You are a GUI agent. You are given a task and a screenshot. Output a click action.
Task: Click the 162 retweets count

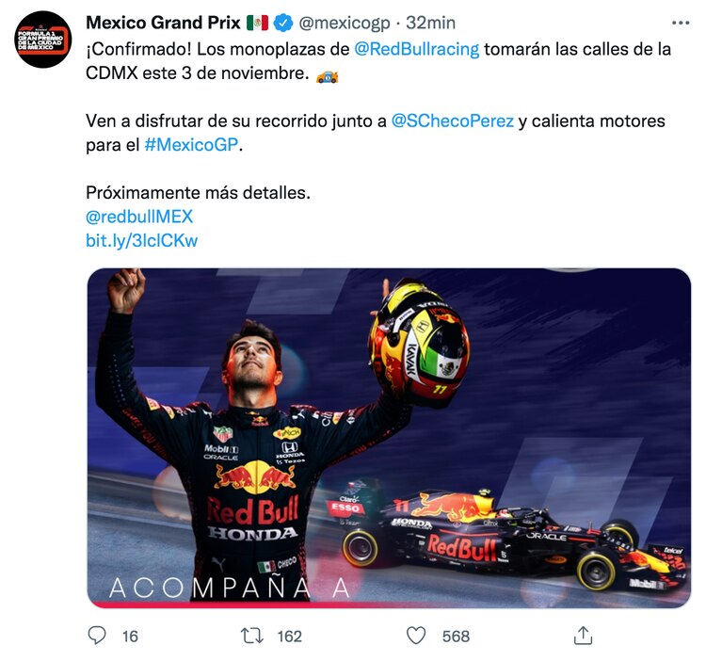click(290, 637)
